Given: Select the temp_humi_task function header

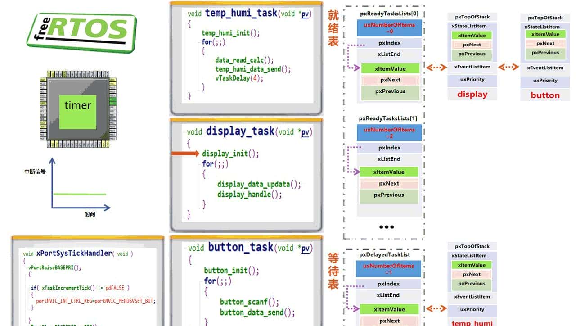Looking at the screenshot, I should pyautogui.click(x=249, y=13).
